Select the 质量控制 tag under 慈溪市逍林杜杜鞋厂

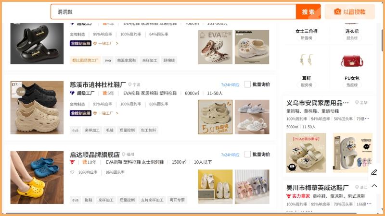coord(127,130)
